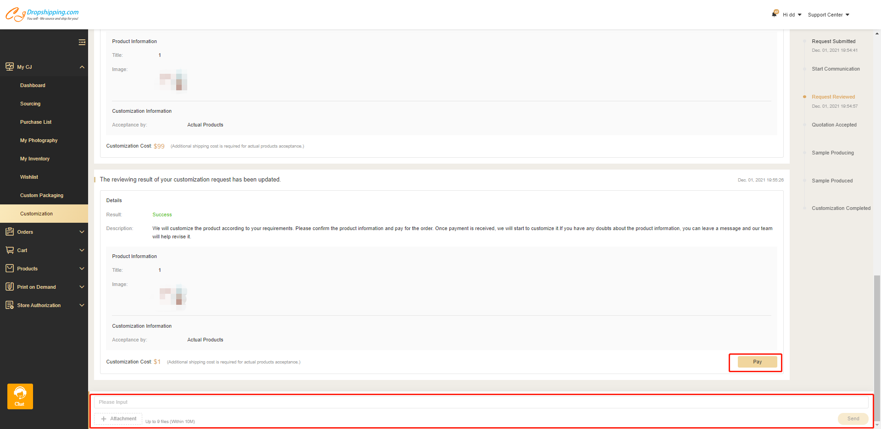Open Custom Packaging menu item
This screenshot has height=429, width=881.
click(42, 195)
